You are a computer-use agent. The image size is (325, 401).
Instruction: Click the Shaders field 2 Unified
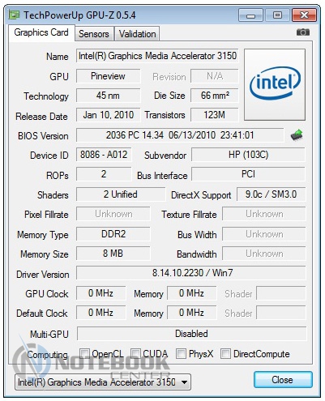coord(121,194)
